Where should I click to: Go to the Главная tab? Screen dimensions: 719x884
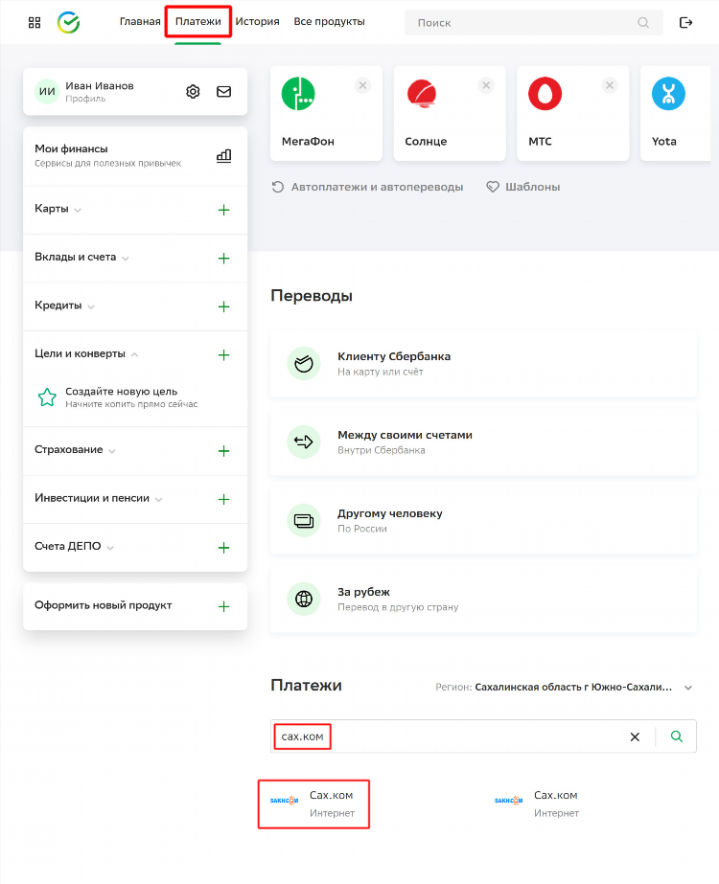[x=140, y=21]
